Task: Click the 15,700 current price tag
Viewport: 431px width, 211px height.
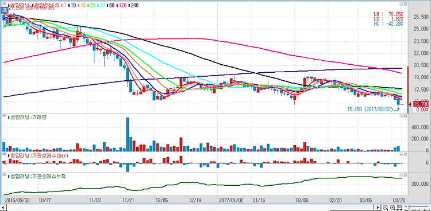Action: [421, 104]
